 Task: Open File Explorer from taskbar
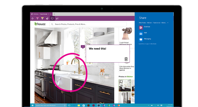point(79,105)
